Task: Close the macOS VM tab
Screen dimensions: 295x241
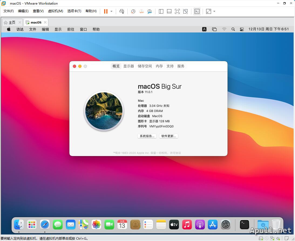Action: click(x=45, y=22)
